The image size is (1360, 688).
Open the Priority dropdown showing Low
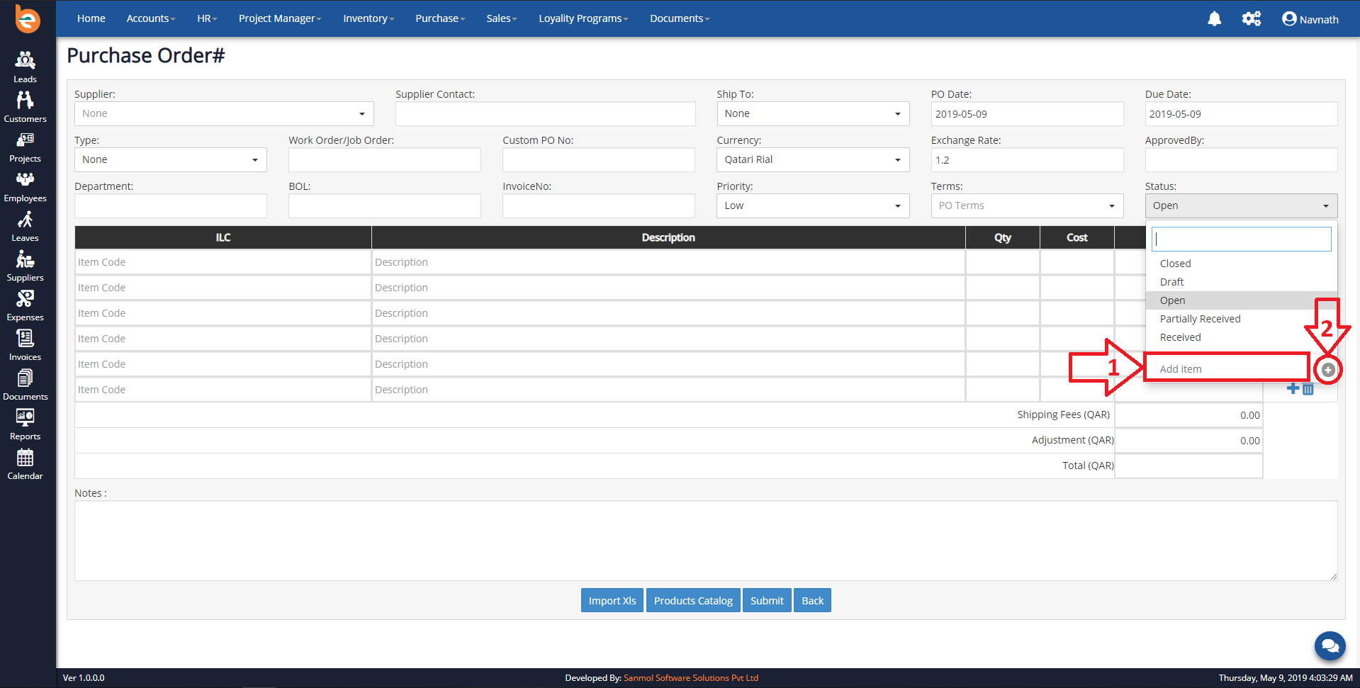(x=813, y=205)
